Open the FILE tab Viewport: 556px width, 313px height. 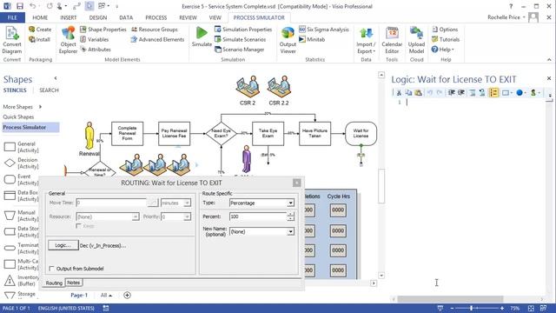(12, 17)
